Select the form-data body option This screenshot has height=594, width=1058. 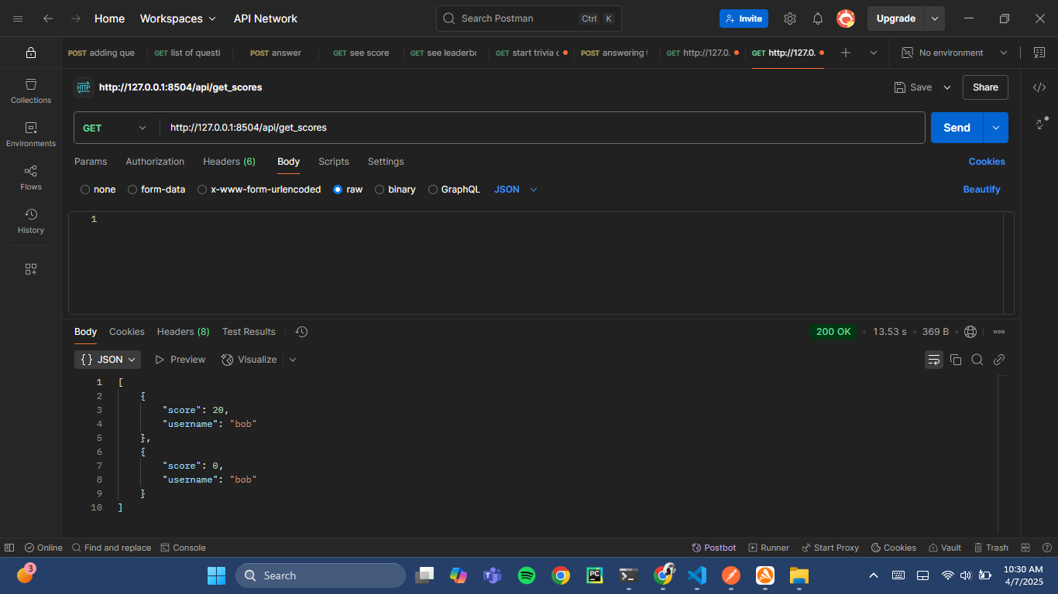[132, 189]
